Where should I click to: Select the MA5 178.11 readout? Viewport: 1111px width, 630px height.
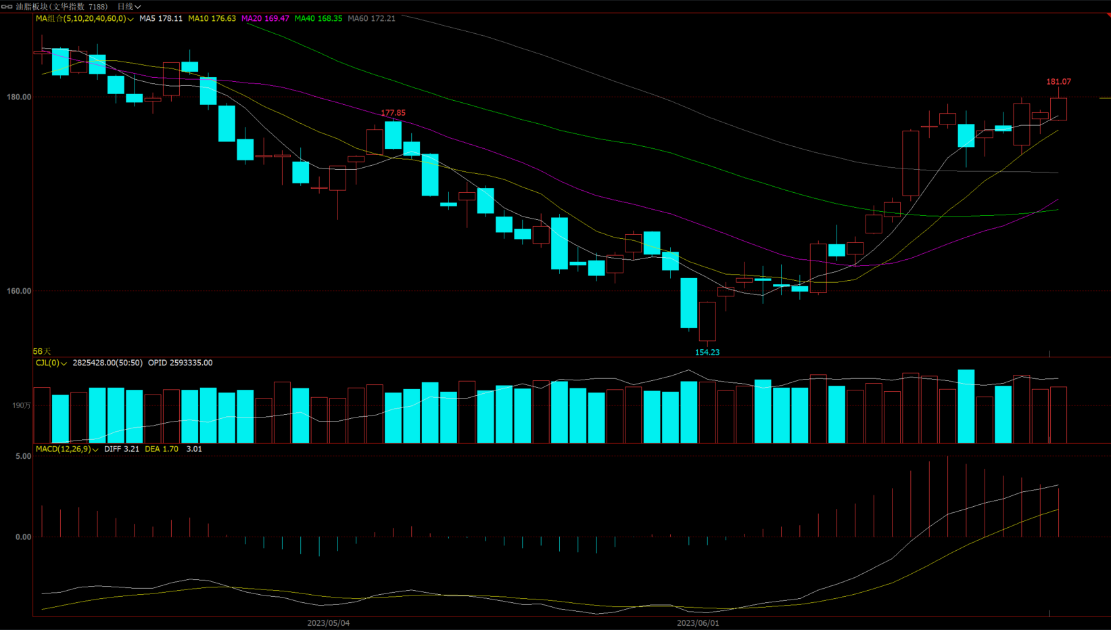pos(161,19)
